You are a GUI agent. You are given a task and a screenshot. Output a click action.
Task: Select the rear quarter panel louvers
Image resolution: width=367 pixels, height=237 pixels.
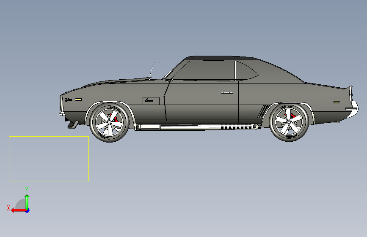pos(263,111)
